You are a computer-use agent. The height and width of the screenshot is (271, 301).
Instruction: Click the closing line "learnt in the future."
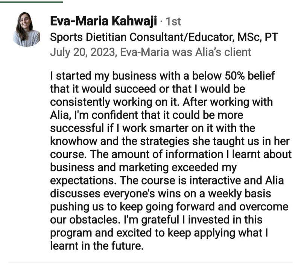[97, 246]
